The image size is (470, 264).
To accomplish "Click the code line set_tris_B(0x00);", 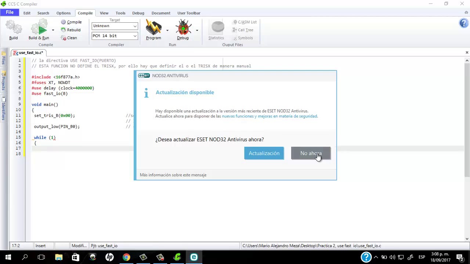I will tap(54, 115).
